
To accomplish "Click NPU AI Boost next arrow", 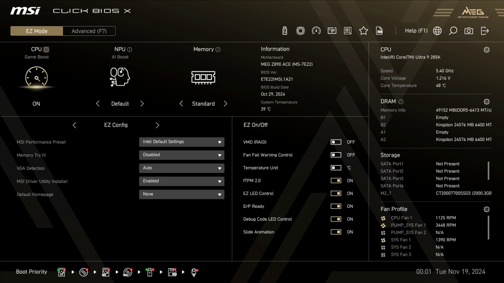I will click(142, 104).
